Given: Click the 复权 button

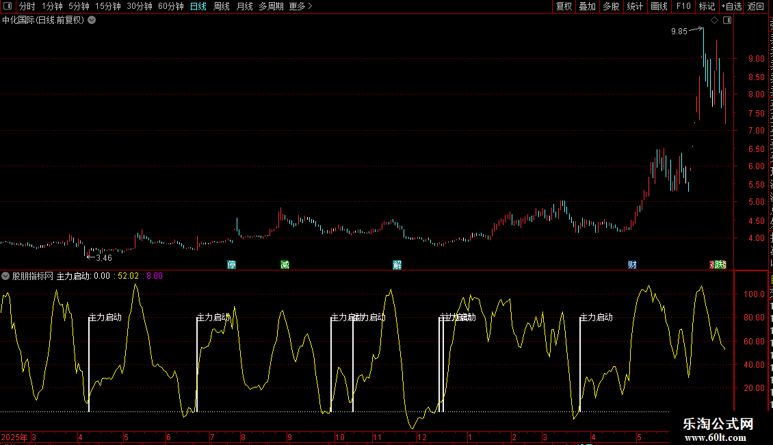Looking at the screenshot, I should (564, 6).
